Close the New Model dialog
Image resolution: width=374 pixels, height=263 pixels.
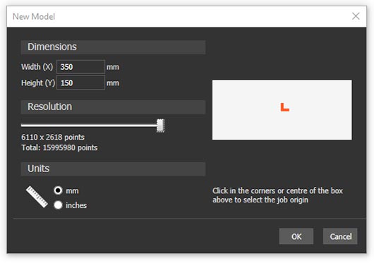click(x=356, y=16)
